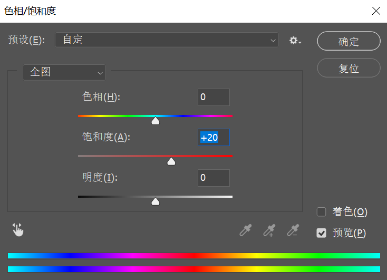Click the 明度 value input field
The height and width of the screenshot is (280, 387).
click(214, 178)
